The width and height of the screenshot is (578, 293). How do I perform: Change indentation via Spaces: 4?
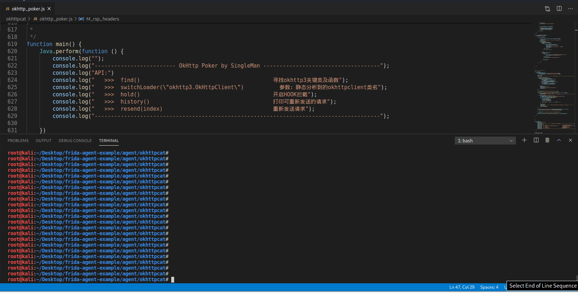click(x=489, y=287)
